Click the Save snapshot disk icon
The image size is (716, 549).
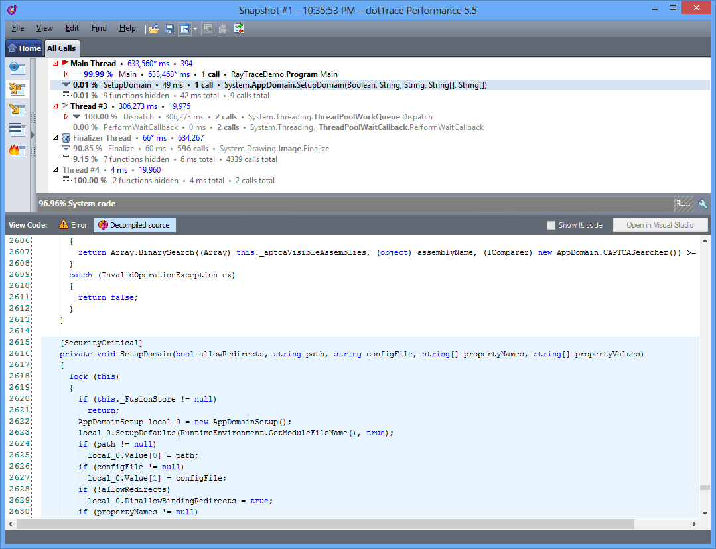click(169, 29)
